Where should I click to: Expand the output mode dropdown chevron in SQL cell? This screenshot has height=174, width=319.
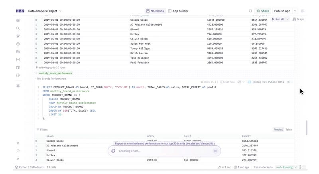pyautogui.click(x=243, y=82)
